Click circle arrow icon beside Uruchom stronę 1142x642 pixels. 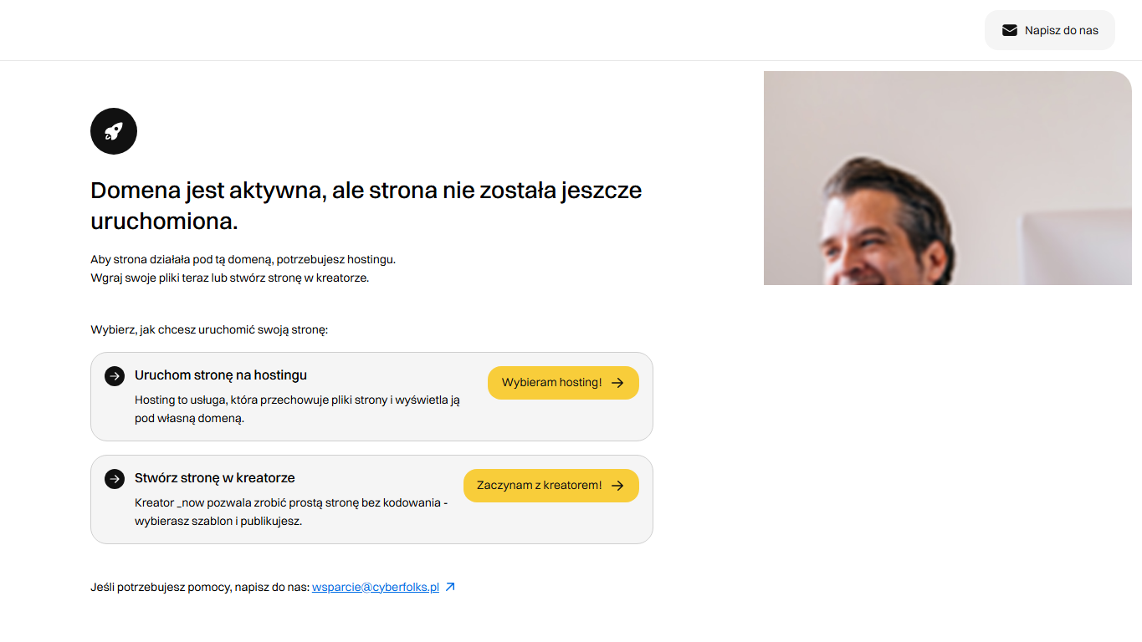pyautogui.click(x=115, y=376)
